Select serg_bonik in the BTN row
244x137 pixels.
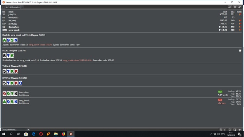14,30
